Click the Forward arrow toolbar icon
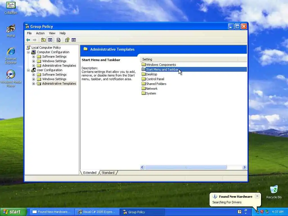The width and height of the screenshot is (288, 216). [x=35, y=40]
